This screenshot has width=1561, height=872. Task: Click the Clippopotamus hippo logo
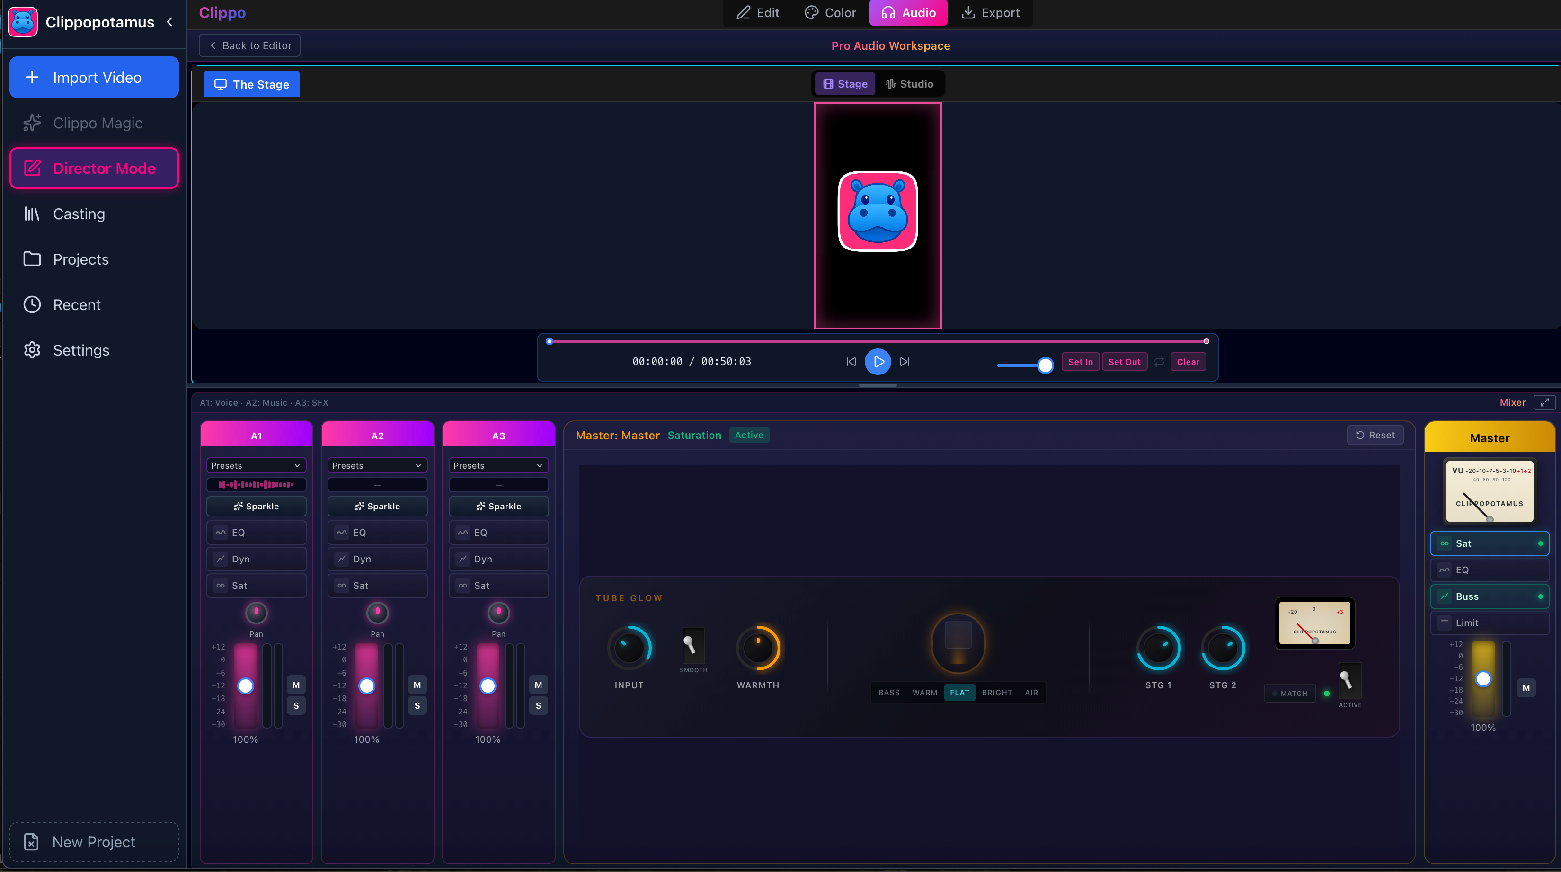pos(23,22)
